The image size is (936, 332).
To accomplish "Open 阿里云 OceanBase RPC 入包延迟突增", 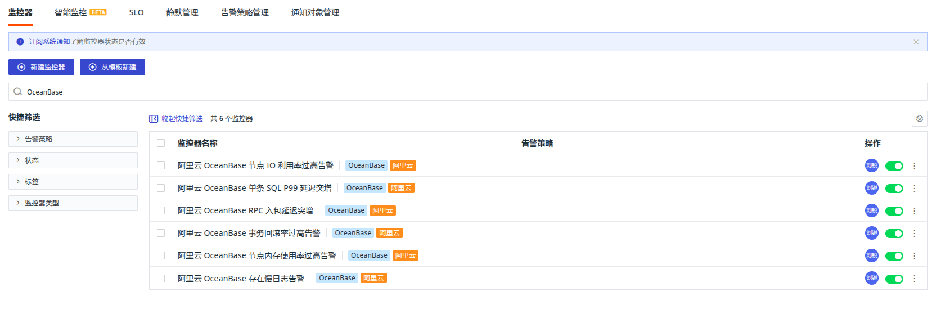I will tap(245, 210).
